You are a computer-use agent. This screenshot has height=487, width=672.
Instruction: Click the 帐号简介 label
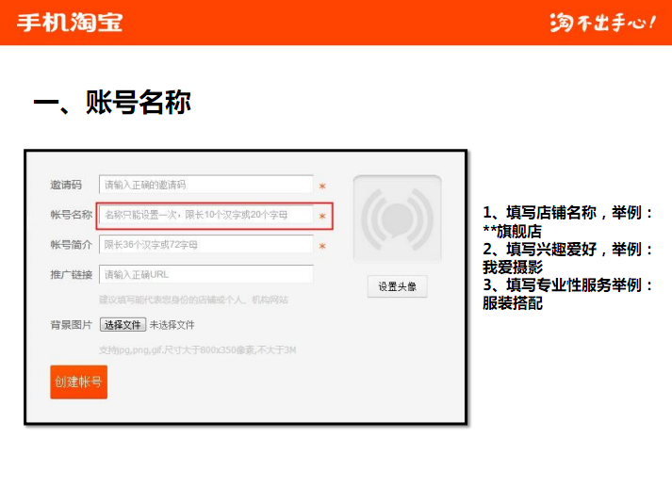(x=71, y=245)
